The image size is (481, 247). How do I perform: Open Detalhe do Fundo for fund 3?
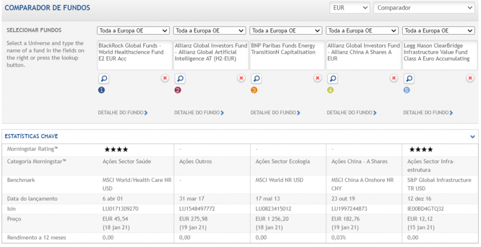click(275, 113)
